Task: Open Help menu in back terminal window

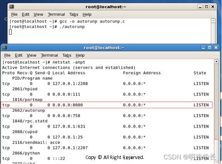Action: pos(87,15)
